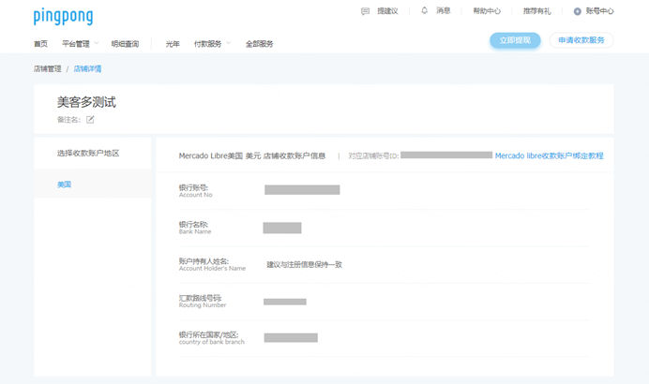Open 付款服务 menu item
649x384 pixels.
[208, 44]
